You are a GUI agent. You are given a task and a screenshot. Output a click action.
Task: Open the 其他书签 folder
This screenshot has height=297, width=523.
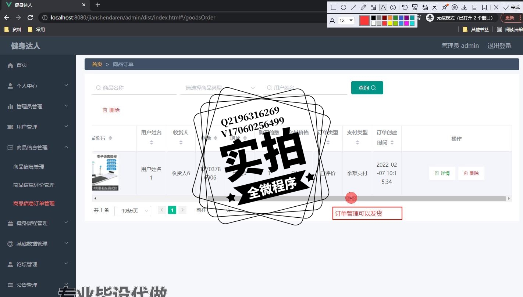point(476,29)
